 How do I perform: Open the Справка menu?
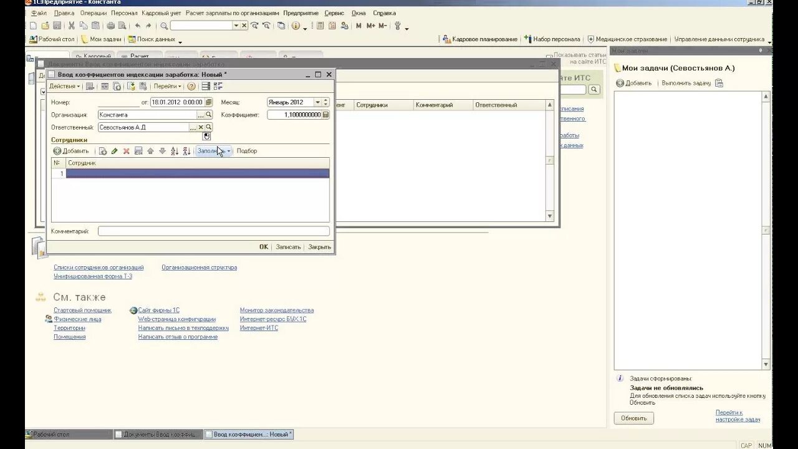[x=384, y=13]
